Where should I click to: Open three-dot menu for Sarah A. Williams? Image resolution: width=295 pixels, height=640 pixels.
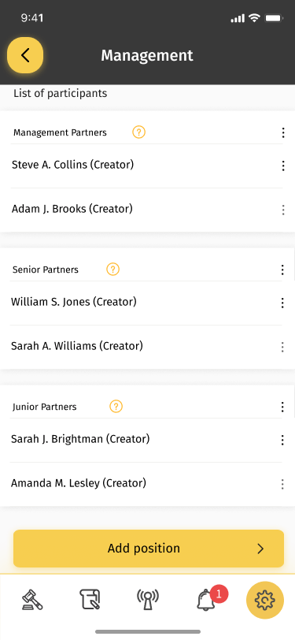[282, 347]
